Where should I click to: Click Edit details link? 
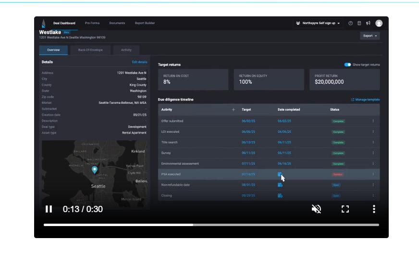pyautogui.click(x=139, y=62)
